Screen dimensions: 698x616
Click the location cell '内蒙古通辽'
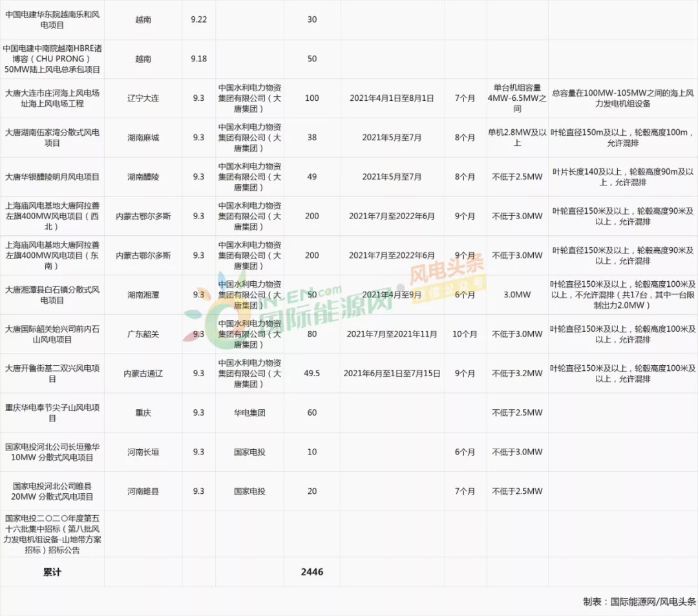click(143, 374)
